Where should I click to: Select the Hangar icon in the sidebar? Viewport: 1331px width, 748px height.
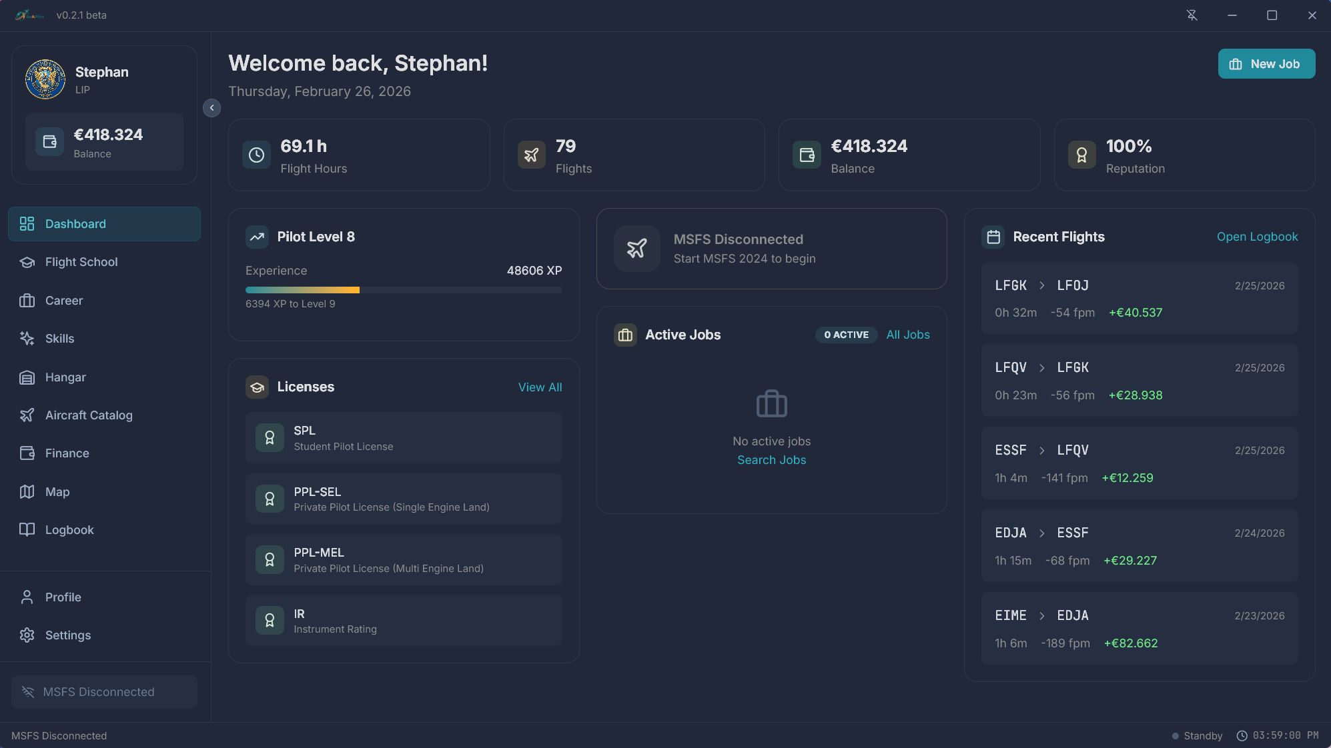[x=27, y=377]
